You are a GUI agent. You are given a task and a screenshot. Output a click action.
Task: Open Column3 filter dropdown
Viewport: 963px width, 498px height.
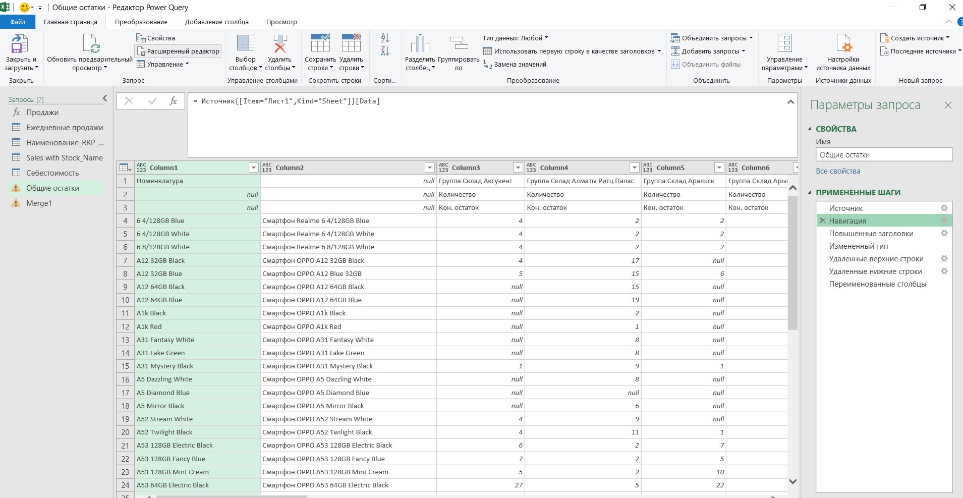518,168
